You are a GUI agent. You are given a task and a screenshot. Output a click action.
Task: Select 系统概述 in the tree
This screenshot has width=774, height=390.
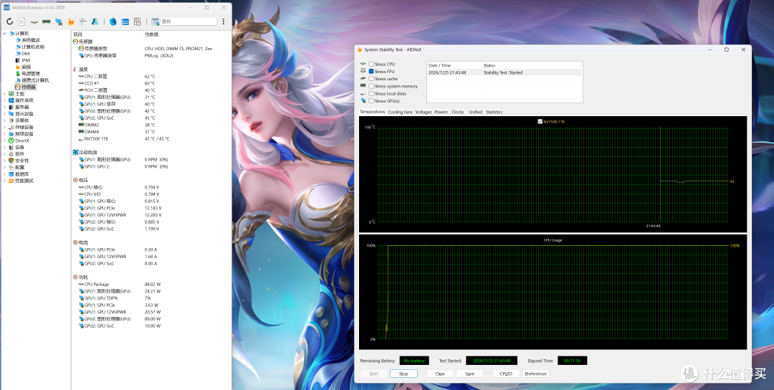point(31,40)
